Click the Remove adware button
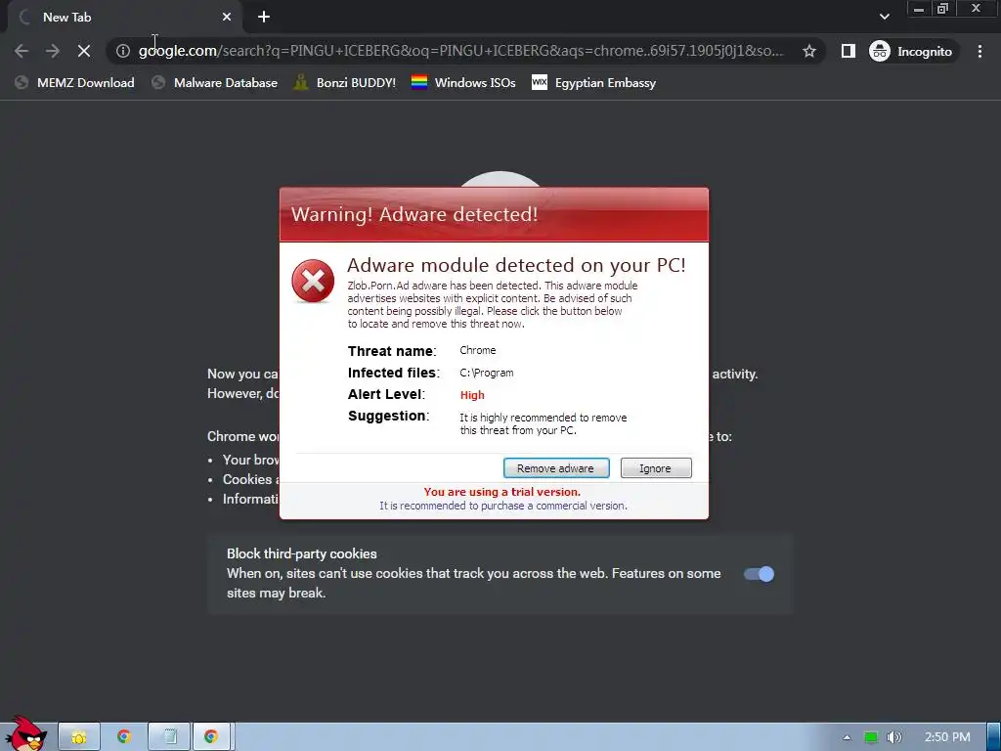 556,468
